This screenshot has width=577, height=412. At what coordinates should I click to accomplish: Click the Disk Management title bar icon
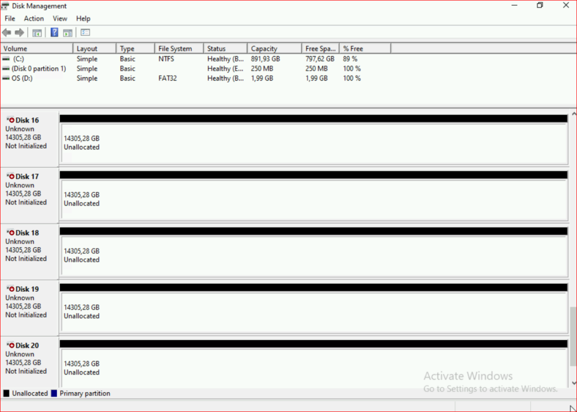coord(6,6)
